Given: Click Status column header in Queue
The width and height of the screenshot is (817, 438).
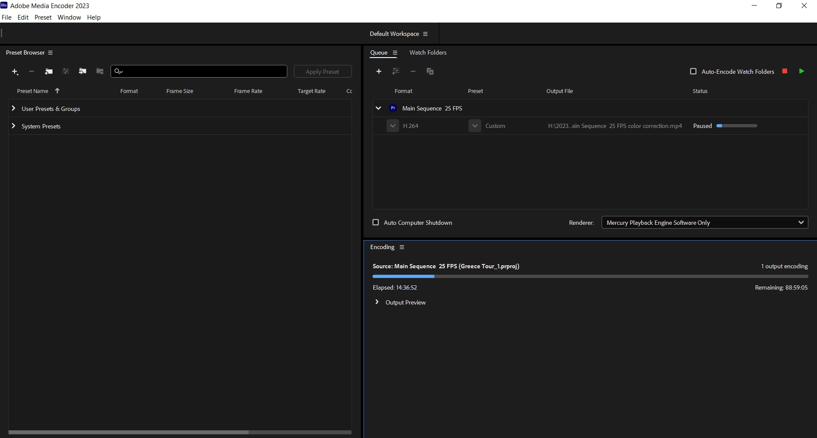Looking at the screenshot, I should pos(700,91).
